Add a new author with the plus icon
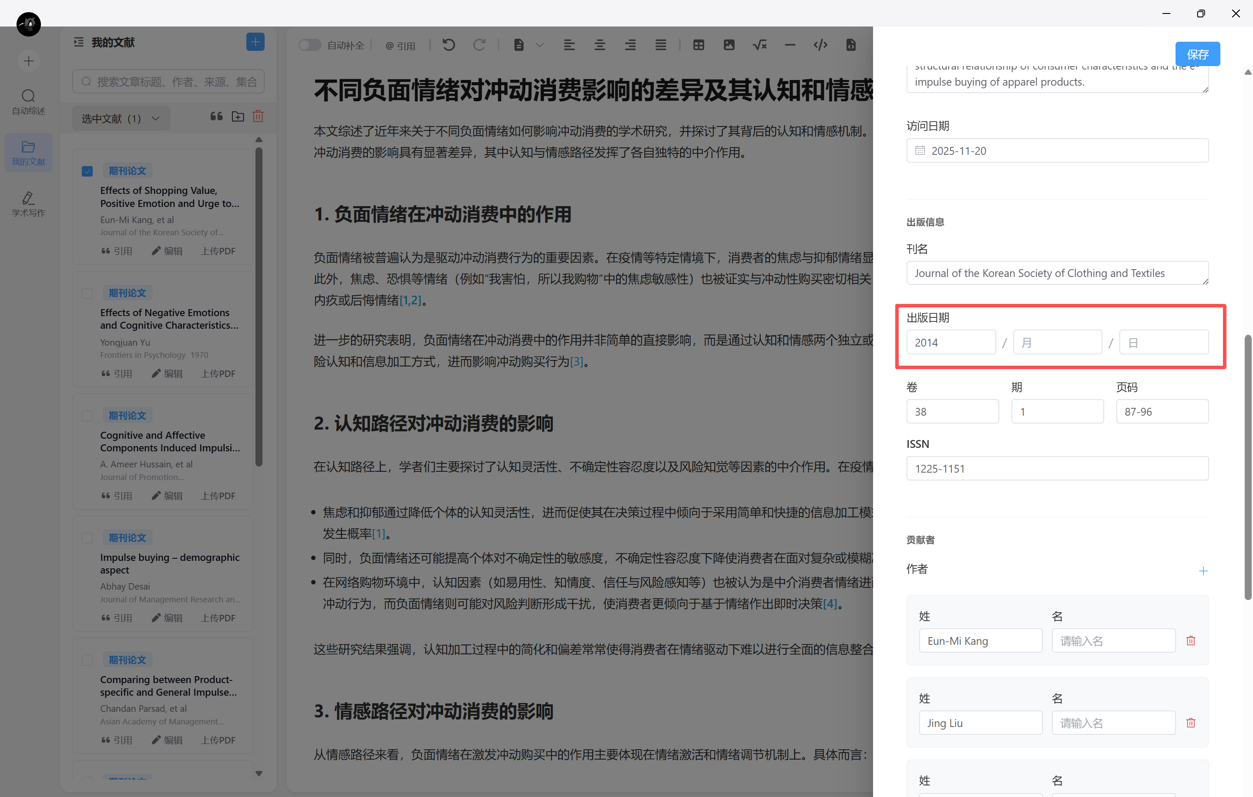 (1203, 571)
